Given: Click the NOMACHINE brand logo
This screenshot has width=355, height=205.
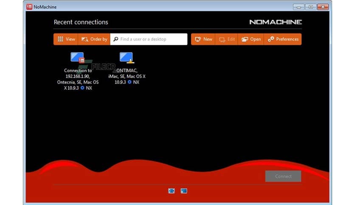Looking at the screenshot, I should [x=276, y=22].
